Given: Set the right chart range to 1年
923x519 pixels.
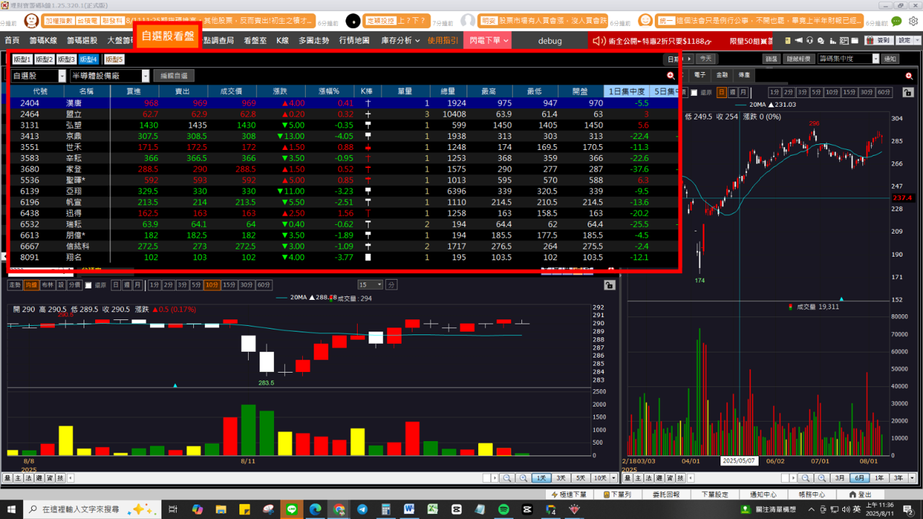Looking at the screenshot, I should [x=878, y=478].
